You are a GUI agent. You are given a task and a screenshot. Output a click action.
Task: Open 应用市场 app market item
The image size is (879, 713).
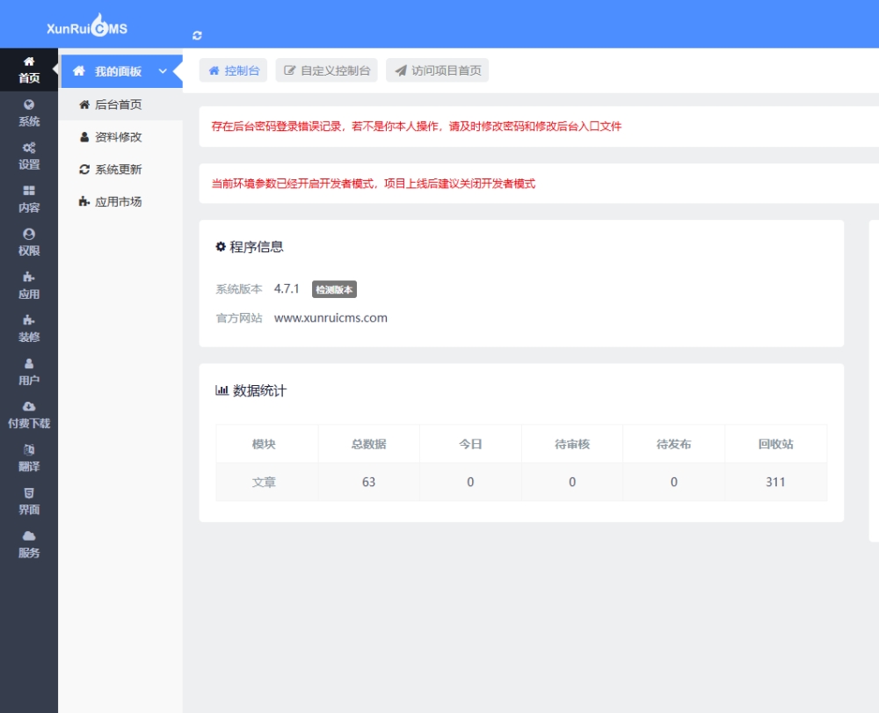118,201
